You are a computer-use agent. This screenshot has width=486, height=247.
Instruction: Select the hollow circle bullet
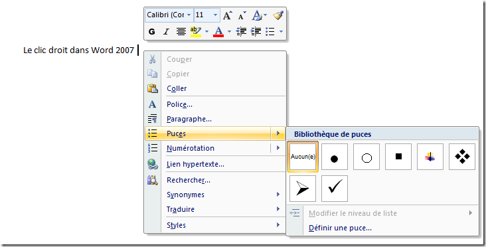(x=366, y=157)
